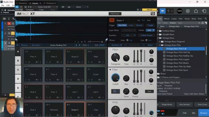209x117 pixels.
Task: Toggle the Filter section enable dot
Action: 110,70
